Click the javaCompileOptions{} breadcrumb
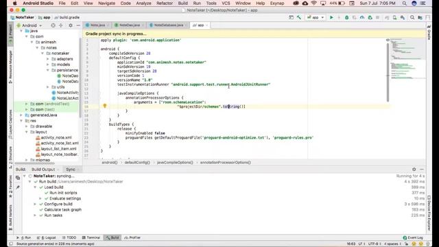Image resolution: width=439 pixels, height=247 pixels. coord(175,163)
